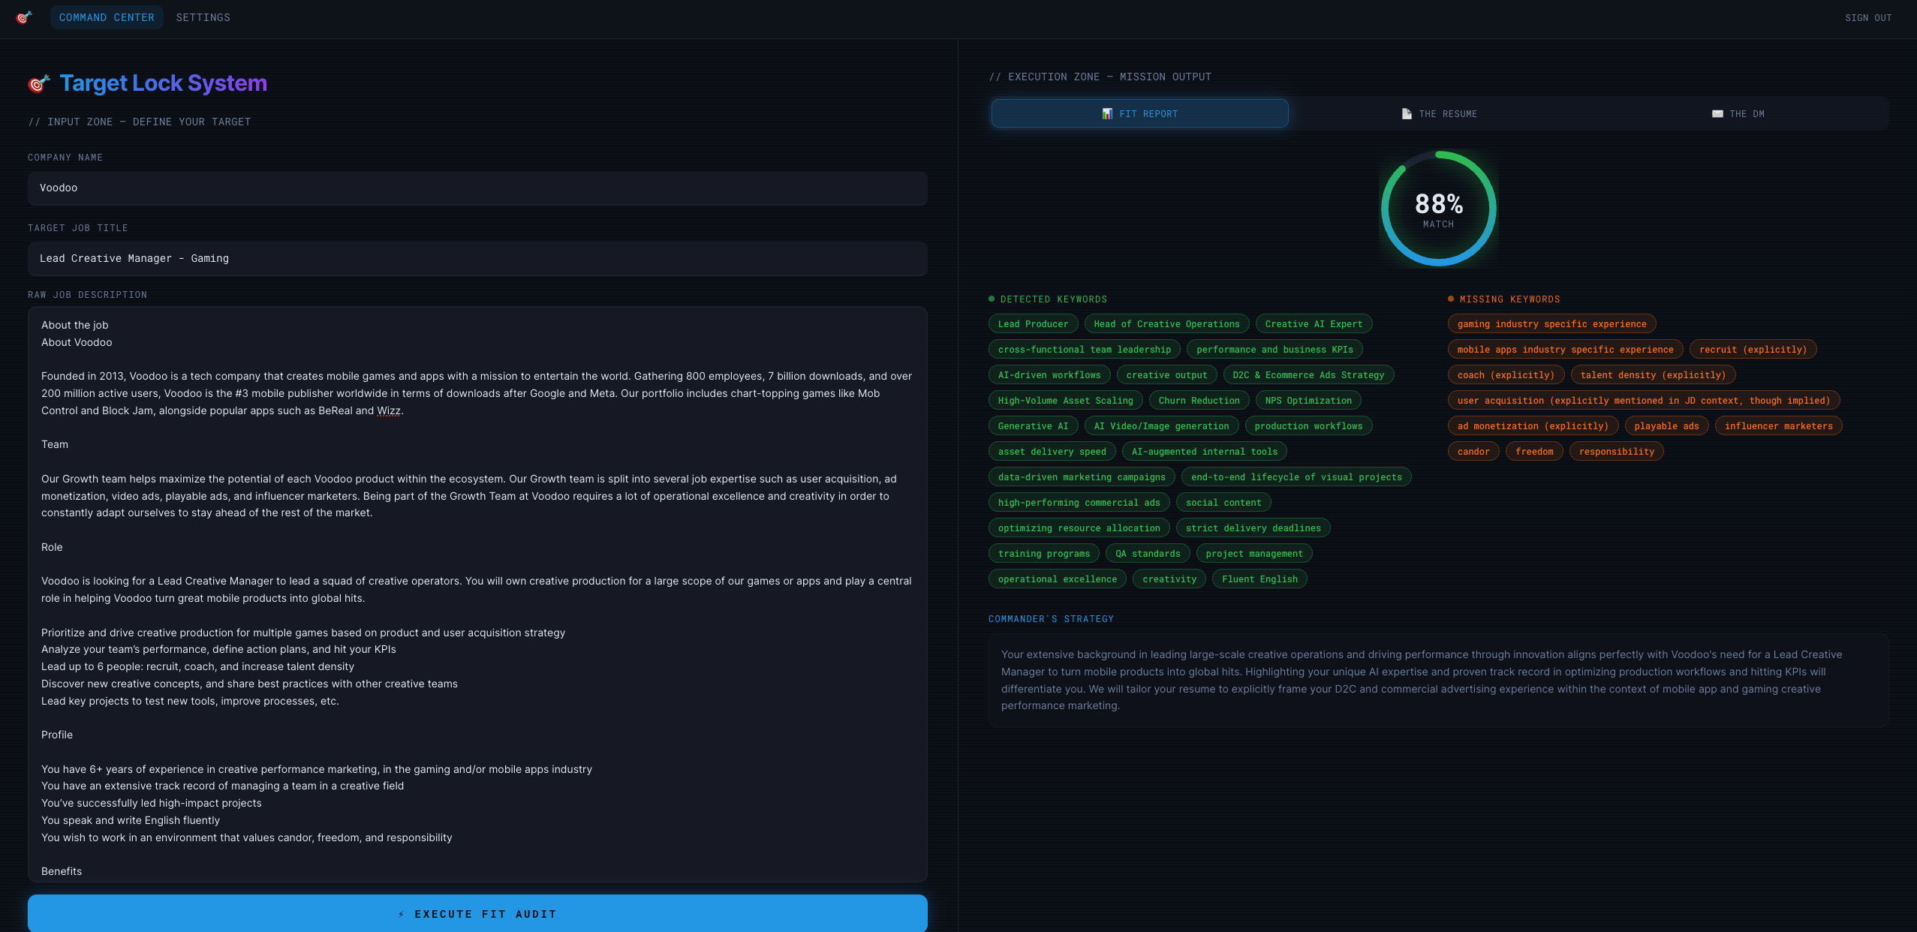Select the playable ads missing keyword tag

pos(1666,426)
